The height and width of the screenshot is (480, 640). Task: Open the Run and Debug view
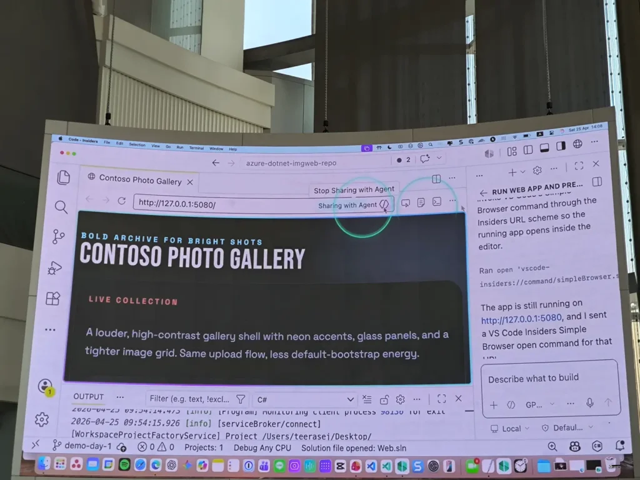coord(55,268)
